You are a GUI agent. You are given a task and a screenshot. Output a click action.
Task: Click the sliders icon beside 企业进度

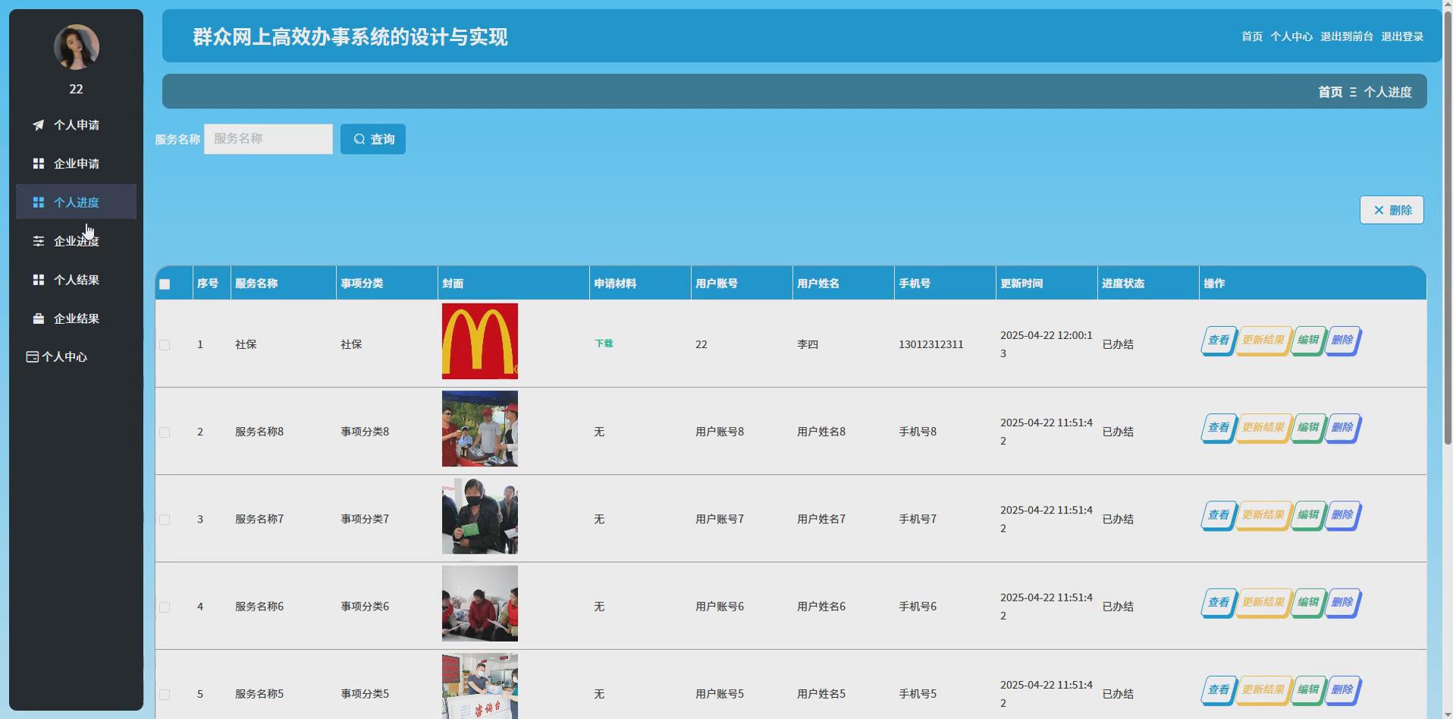click(38, 241)
